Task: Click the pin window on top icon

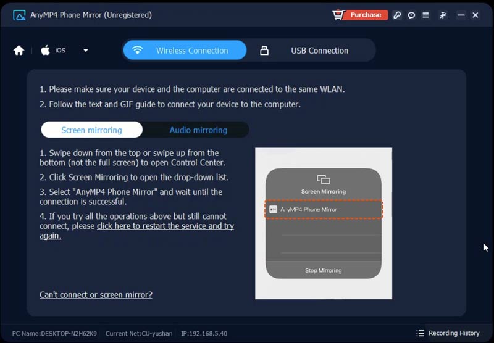Action: coord(443,15)
